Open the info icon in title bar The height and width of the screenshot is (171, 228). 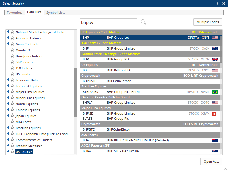tap(217, 3)
